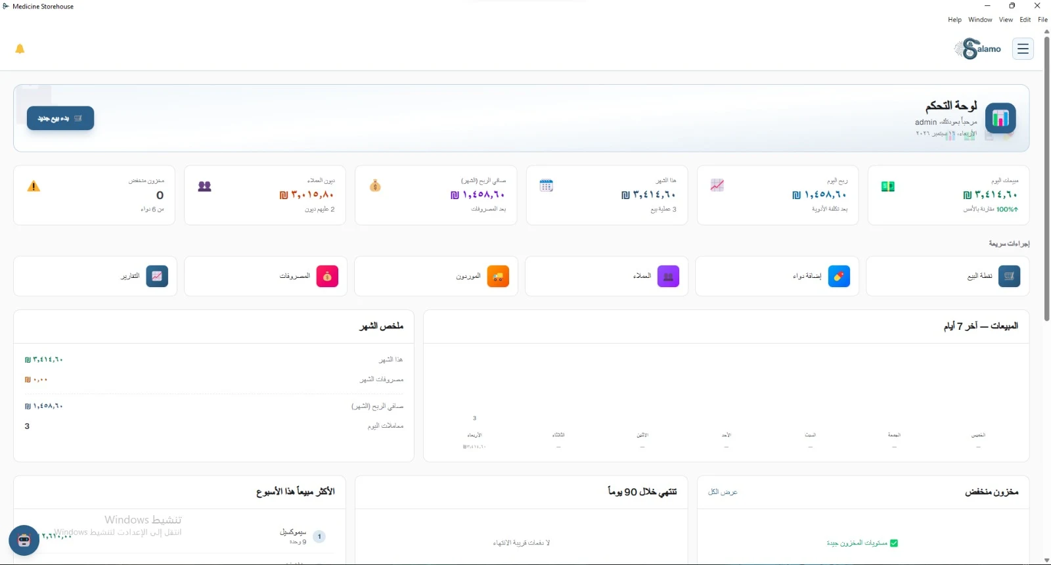Click the إضافة دواء add medicine icon
Viewport: 1051px width, 565px height.
click(839, 276)
